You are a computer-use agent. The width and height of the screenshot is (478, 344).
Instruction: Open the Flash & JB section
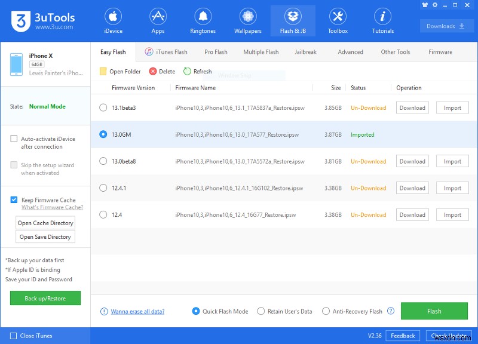click(293, 21)
